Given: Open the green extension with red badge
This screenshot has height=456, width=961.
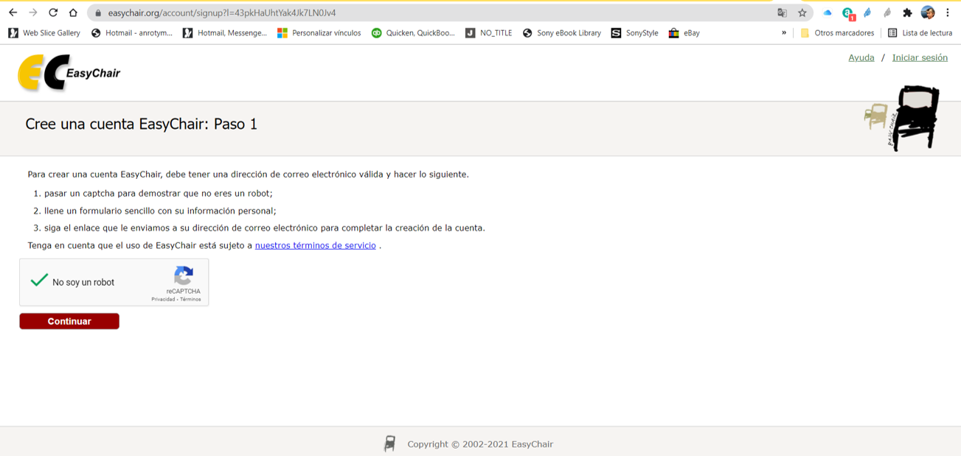Looking at the screenshot, I should tap(848, 13).
